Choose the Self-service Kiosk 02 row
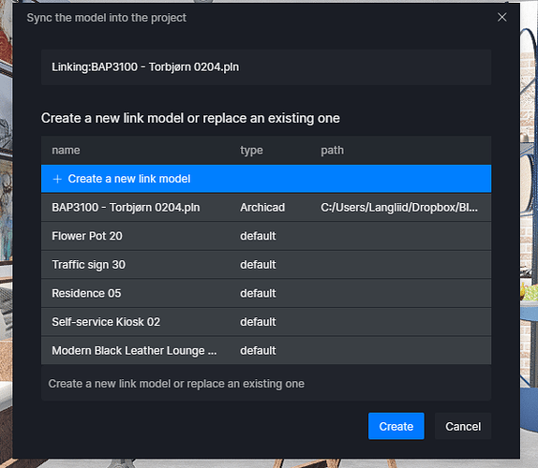Screen dimensions: 538x468 pyautogui.click(x=266, y=322)
